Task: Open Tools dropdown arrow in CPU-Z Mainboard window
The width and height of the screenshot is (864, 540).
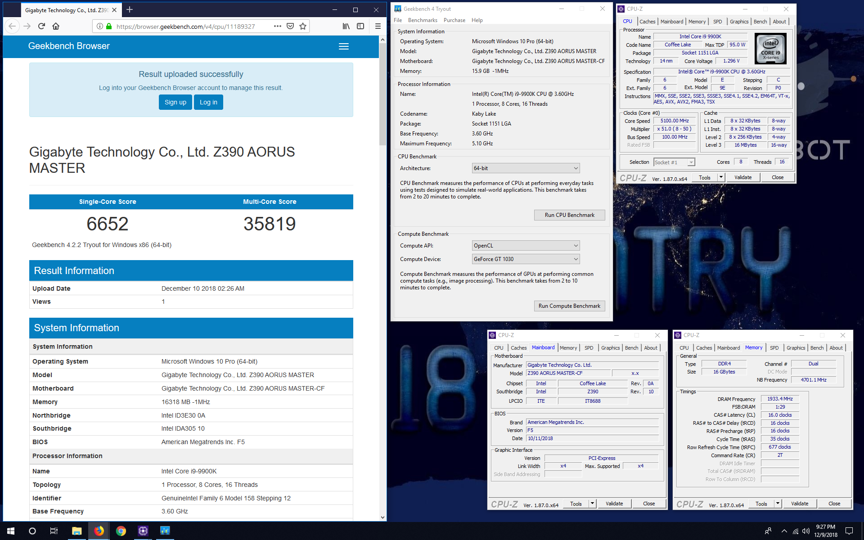Action: 592,504
